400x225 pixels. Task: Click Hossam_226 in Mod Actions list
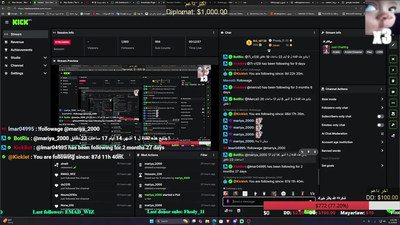[153, 174]
